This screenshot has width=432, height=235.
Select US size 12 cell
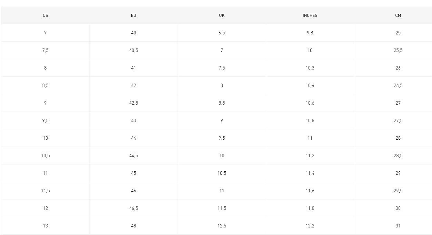coord(45,208)
